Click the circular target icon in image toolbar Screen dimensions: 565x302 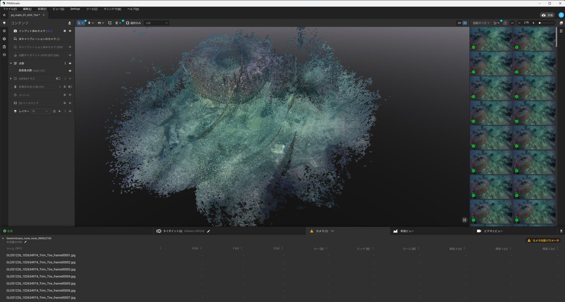505,23
